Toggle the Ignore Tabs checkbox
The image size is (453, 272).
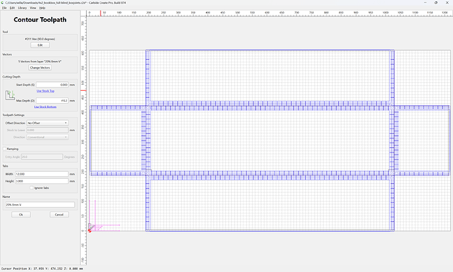point(32,188)
